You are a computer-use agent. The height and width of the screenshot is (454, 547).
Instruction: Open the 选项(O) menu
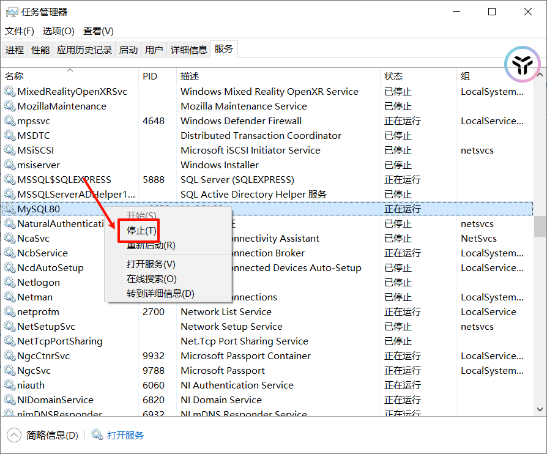58,31
